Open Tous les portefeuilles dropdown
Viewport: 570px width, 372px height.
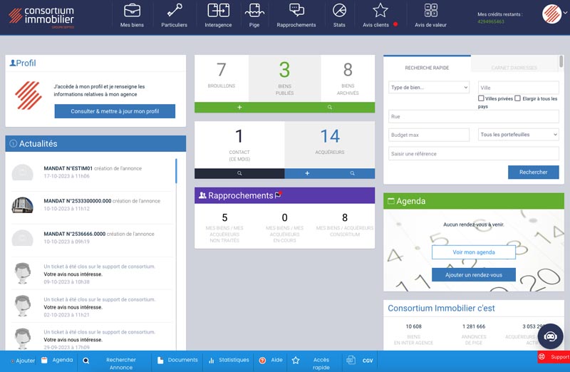pyautogui.click(x=518, y=135)
